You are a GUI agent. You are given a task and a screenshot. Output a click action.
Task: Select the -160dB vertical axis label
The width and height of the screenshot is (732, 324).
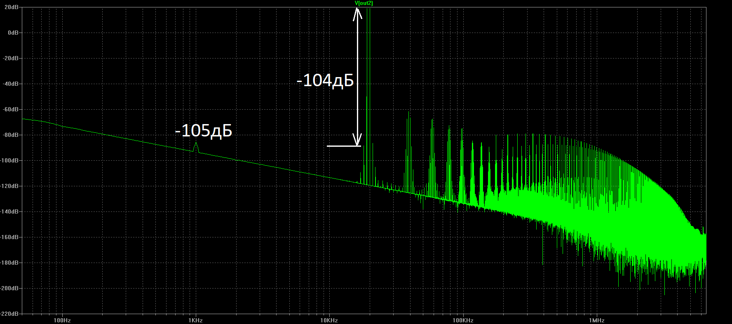9,237
